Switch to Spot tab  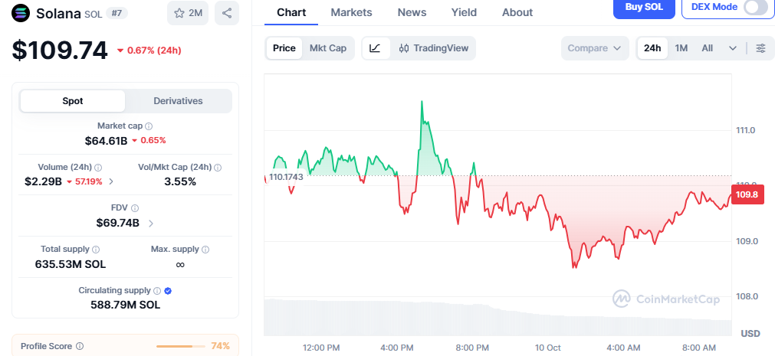pos(73,101)
